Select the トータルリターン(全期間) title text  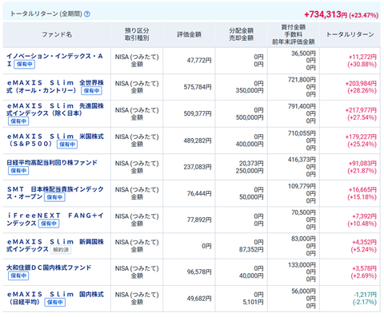[46, 14]
